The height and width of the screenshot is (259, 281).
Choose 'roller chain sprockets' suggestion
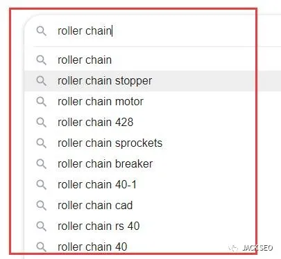(153, 143)
